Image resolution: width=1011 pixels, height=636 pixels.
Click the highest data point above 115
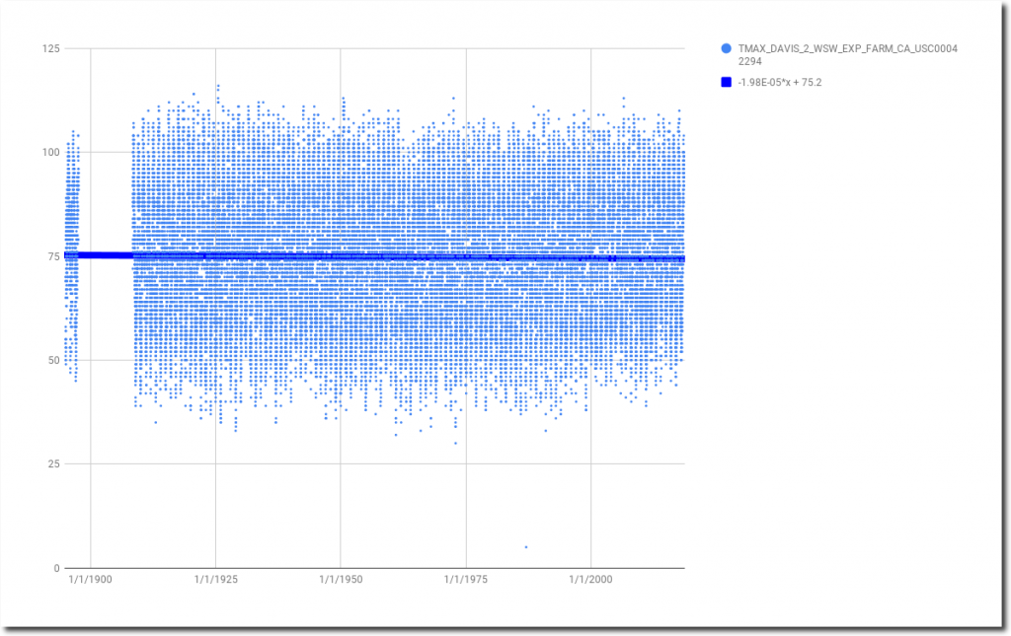tap(218, 86)
